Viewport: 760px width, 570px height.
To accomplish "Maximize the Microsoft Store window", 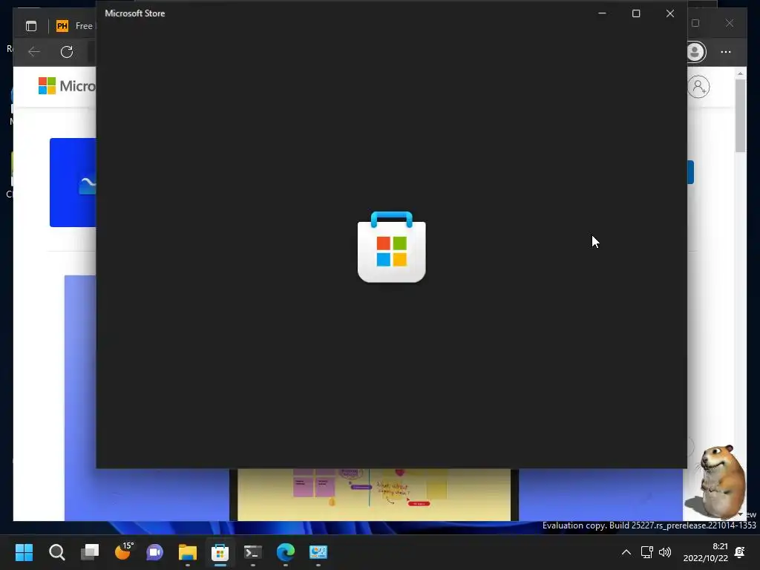I will coord(636,13).
